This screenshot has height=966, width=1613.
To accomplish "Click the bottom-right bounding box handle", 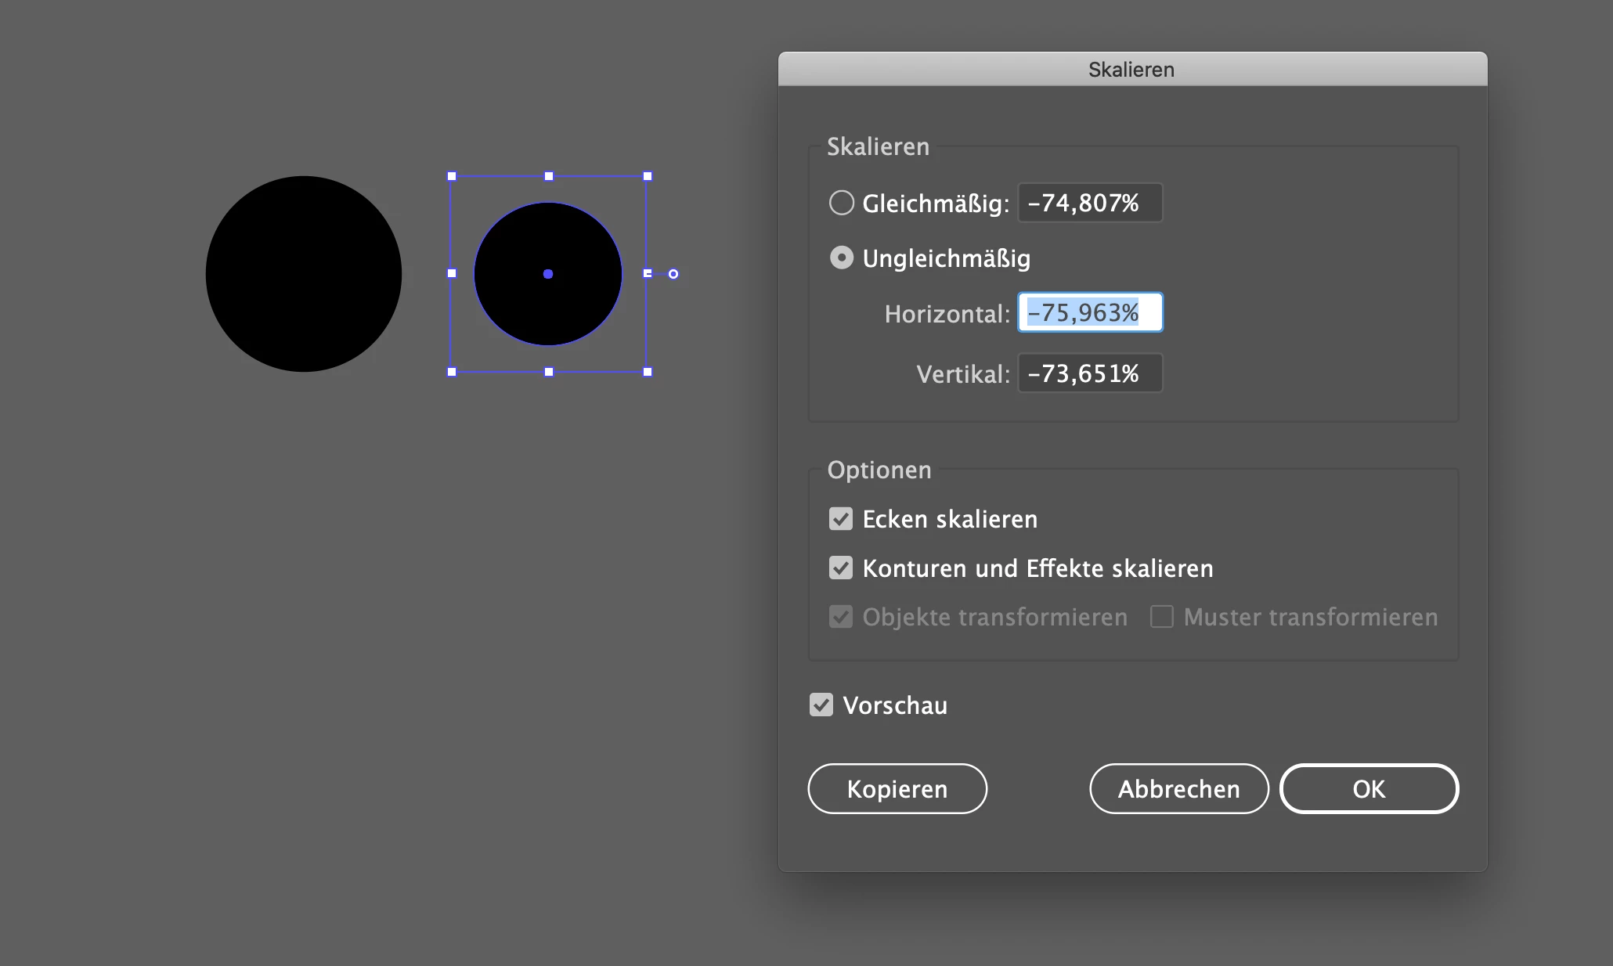I will click(648, 372).
